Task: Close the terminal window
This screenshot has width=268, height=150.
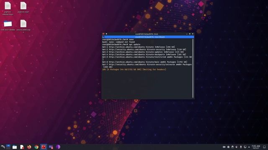Action: coord(193,34)
